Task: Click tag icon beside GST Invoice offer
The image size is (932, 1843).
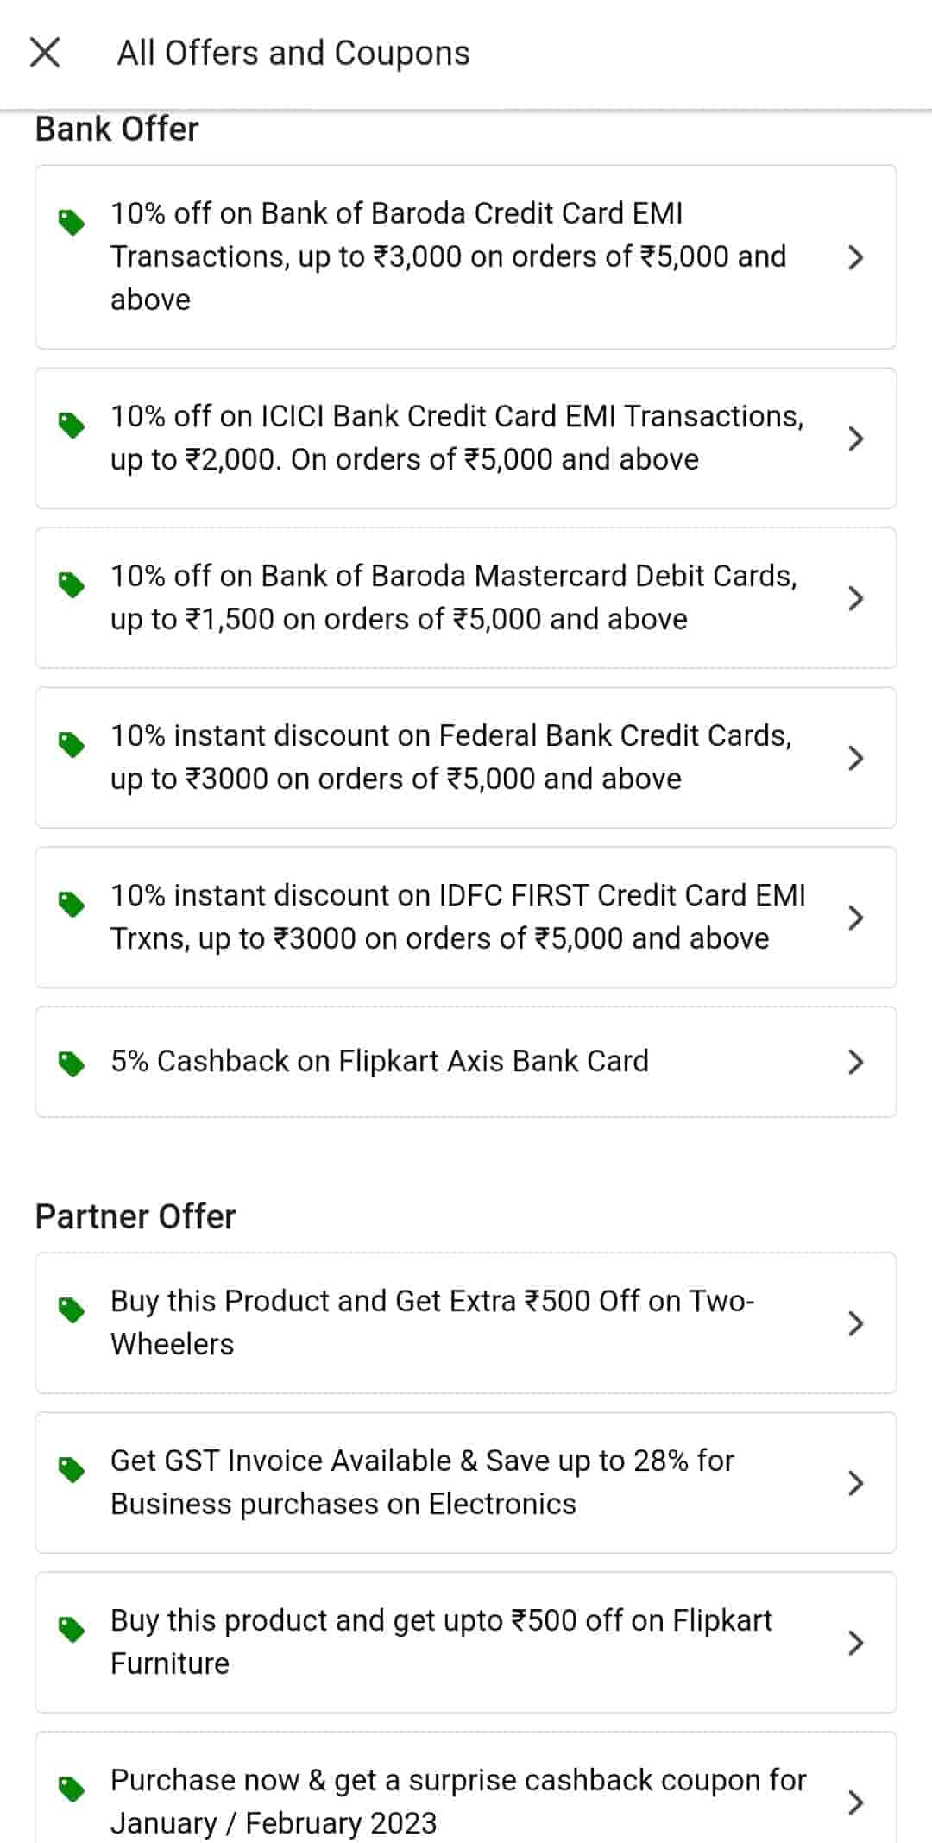Action: [72, 1469]
